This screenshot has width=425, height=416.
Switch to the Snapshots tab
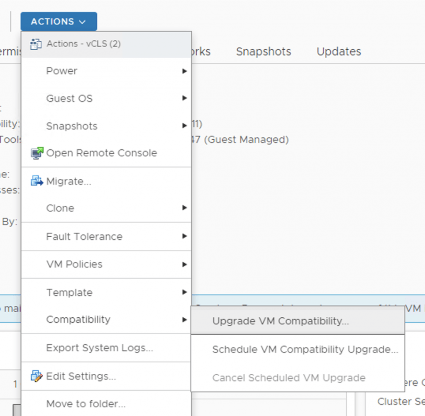click(264, 51)
